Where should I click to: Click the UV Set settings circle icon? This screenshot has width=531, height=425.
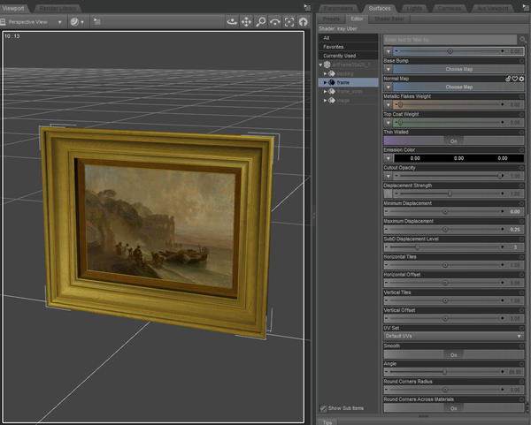pos(521,328)
